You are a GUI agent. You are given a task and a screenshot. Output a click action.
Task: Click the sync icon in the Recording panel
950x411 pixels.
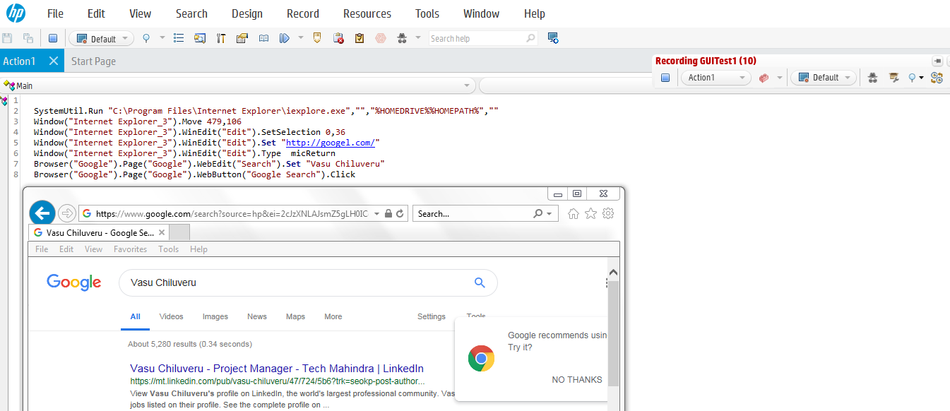point(937,78)
